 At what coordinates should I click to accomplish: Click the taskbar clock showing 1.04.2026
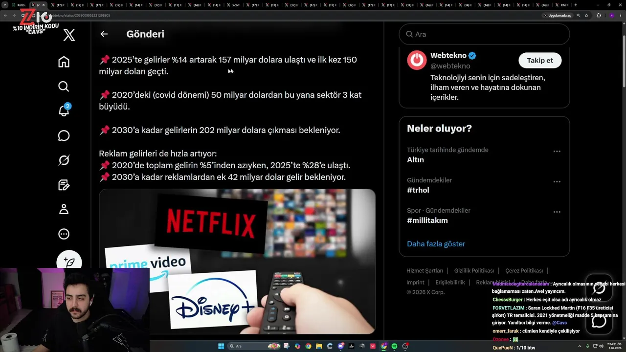click(x=614, y=346)
